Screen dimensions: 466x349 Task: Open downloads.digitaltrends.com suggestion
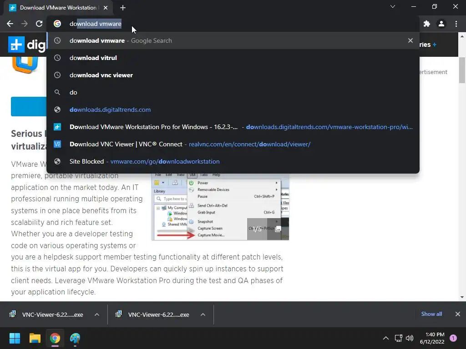coord(233,110)
